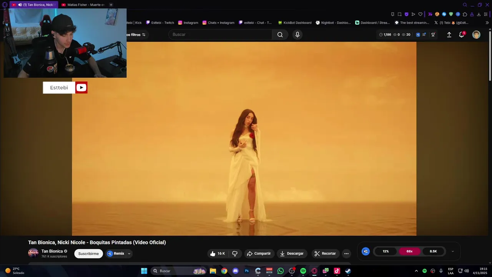
Task: Open WhatsApp from the taskbar
Action: [x=281, y=271]
